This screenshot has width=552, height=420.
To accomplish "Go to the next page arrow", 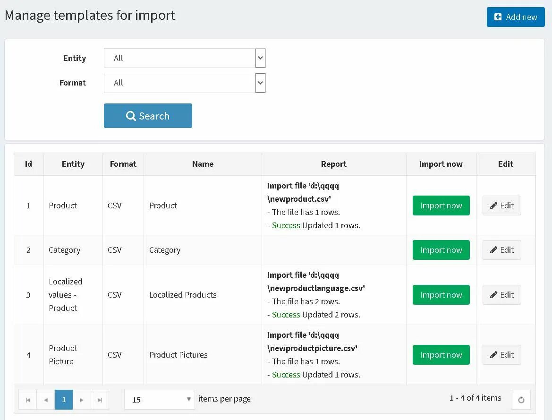I will 82,400.
